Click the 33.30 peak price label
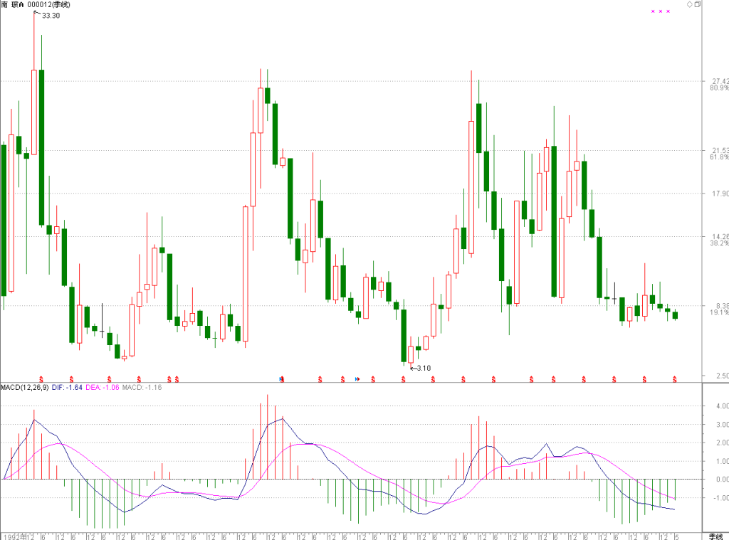Image resolution: width=729 pixels, height=540 pixels. tap(51, 16)
